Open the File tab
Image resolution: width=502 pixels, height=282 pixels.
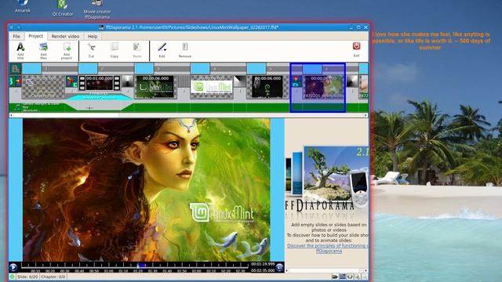16,36
